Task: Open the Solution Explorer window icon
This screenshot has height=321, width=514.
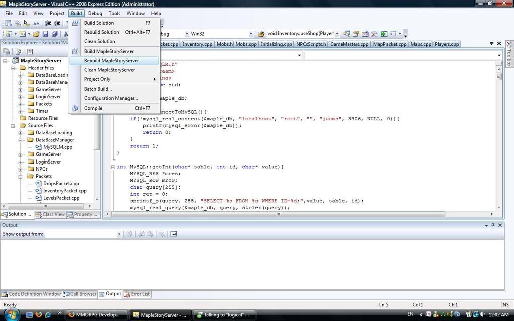Action: (x=356, y=34)
